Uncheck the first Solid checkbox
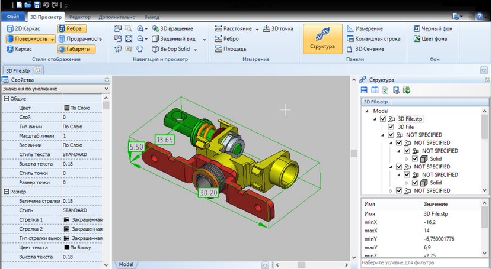 point(415,159)
